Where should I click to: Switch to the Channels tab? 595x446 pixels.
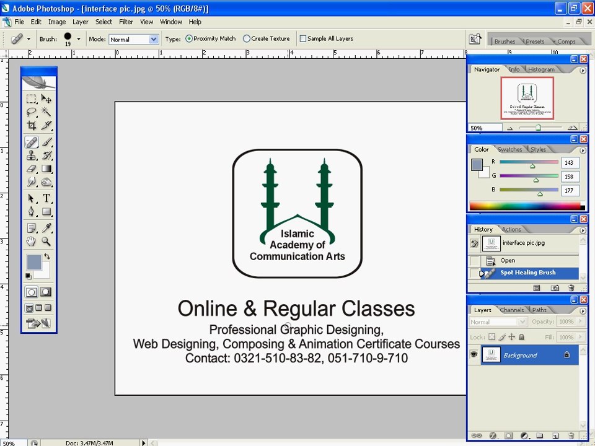(511, 310)
